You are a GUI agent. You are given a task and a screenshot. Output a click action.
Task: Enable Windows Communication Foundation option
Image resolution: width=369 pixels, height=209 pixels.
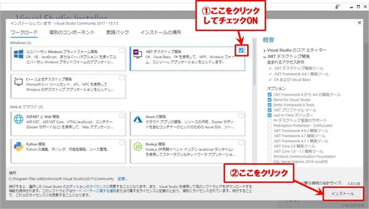pos(269,156)
